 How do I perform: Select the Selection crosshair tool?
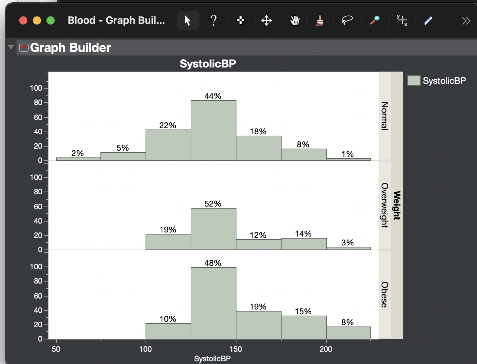(x=241, y=20)
